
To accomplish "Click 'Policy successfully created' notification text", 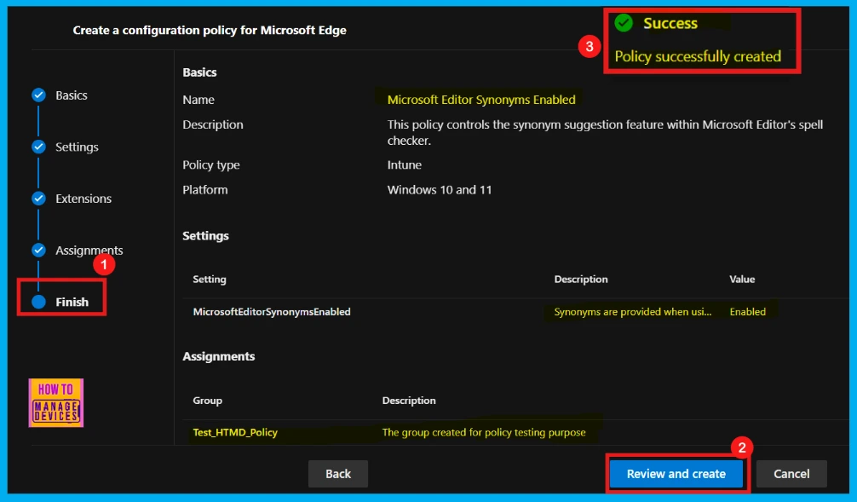I will coord(698,56).
